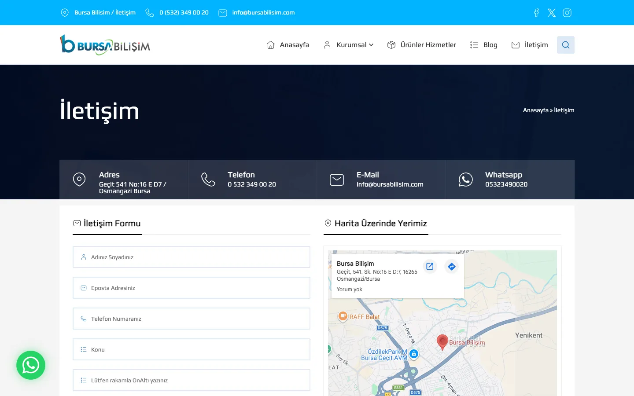Open Ürünler Hizmetler menu item
The width and height of the screenshot is (634, 396).
click(x=428, y=45)
